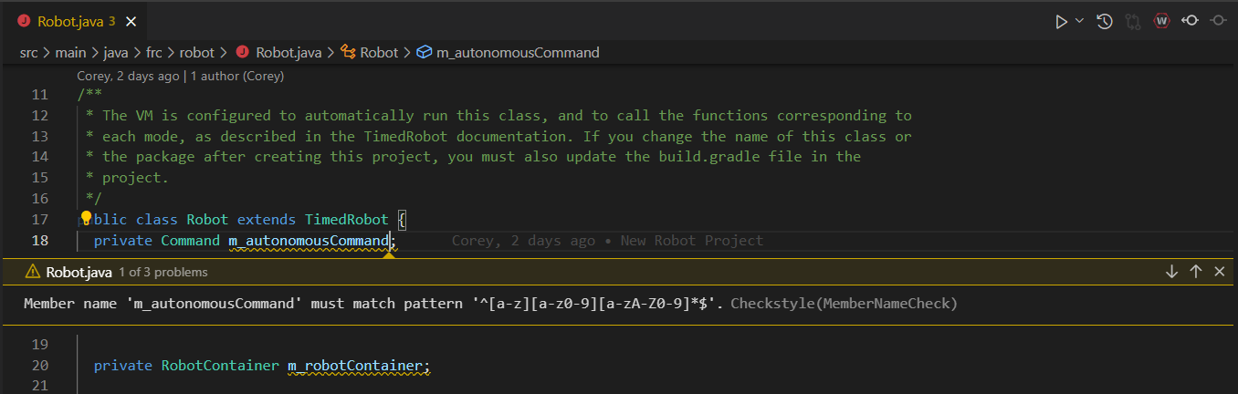Click the CodeLens author info for Corey
The width and height of the screenshot is (1238, 394).
181,76
